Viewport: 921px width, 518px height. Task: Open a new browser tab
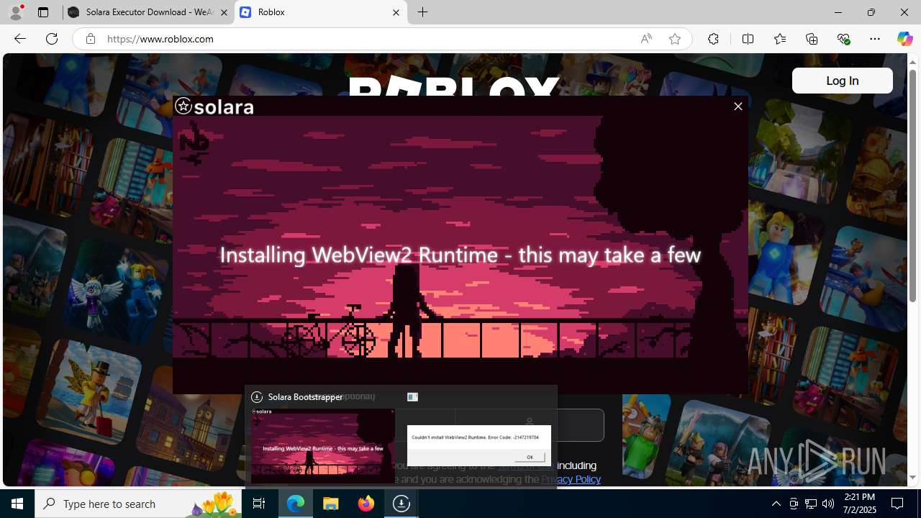[x=423, y=12]
